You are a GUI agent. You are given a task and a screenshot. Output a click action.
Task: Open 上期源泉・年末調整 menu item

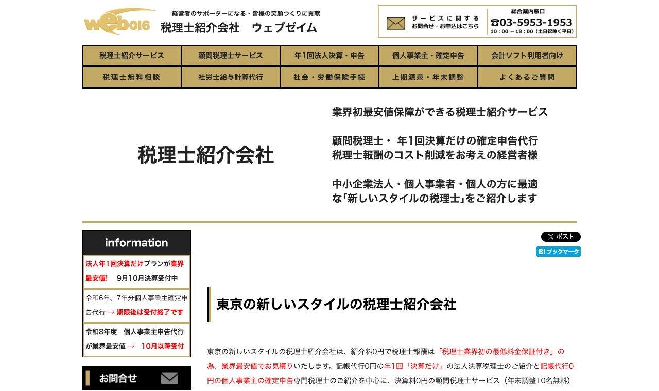[428, 77]
